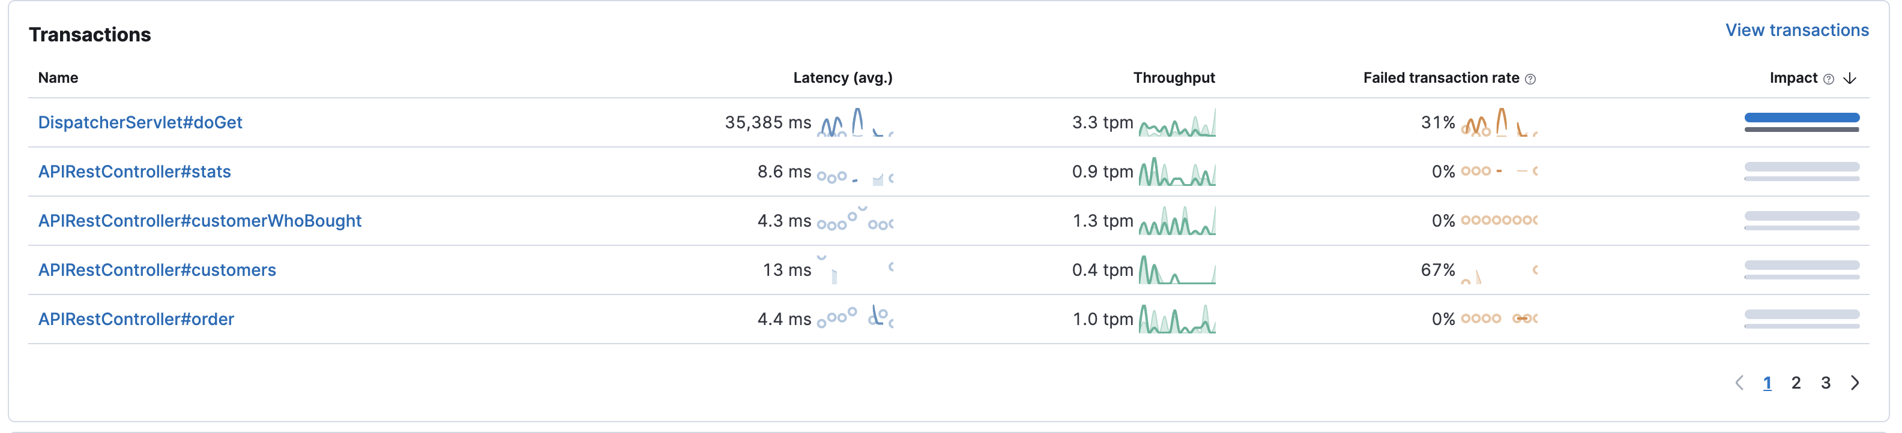Sort table by Name column header
The width and height of the screenshot is (1902, 433).
58,77
